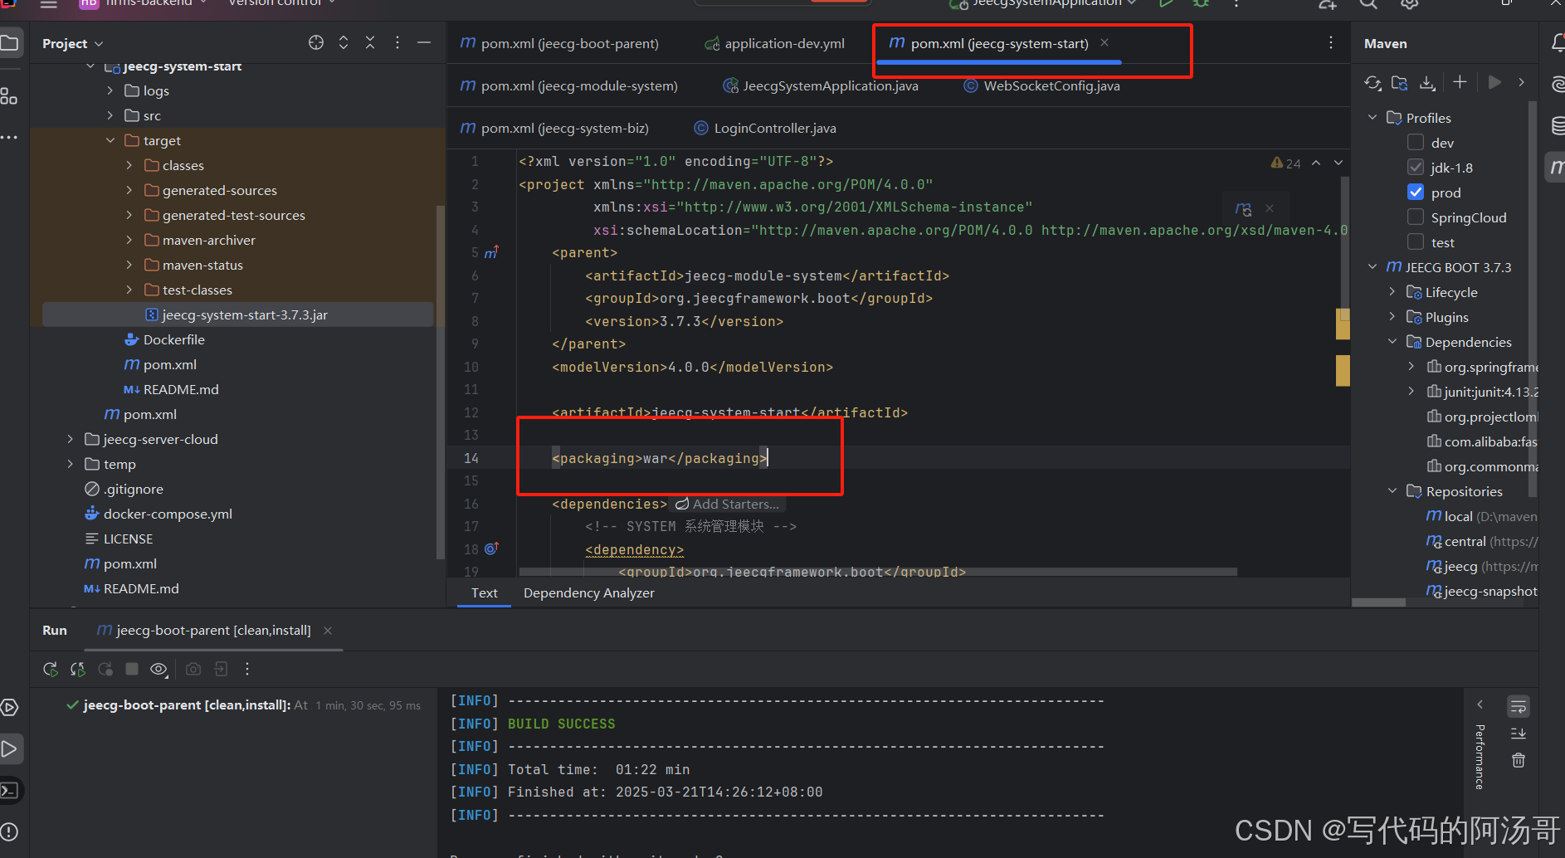Reload all Maven projects with sync icon
Image resolution: width=1565 pixels, height=858 pixels.
pos(1372,82)
